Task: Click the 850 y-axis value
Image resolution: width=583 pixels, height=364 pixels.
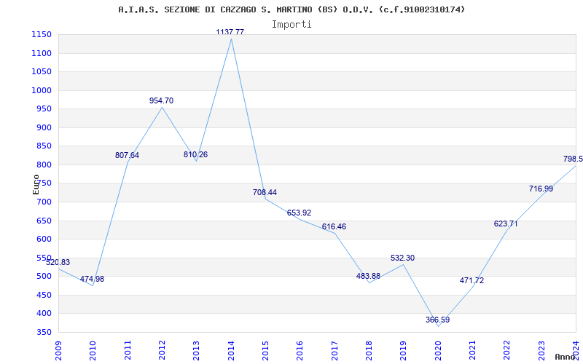Action: pos(44,146)
